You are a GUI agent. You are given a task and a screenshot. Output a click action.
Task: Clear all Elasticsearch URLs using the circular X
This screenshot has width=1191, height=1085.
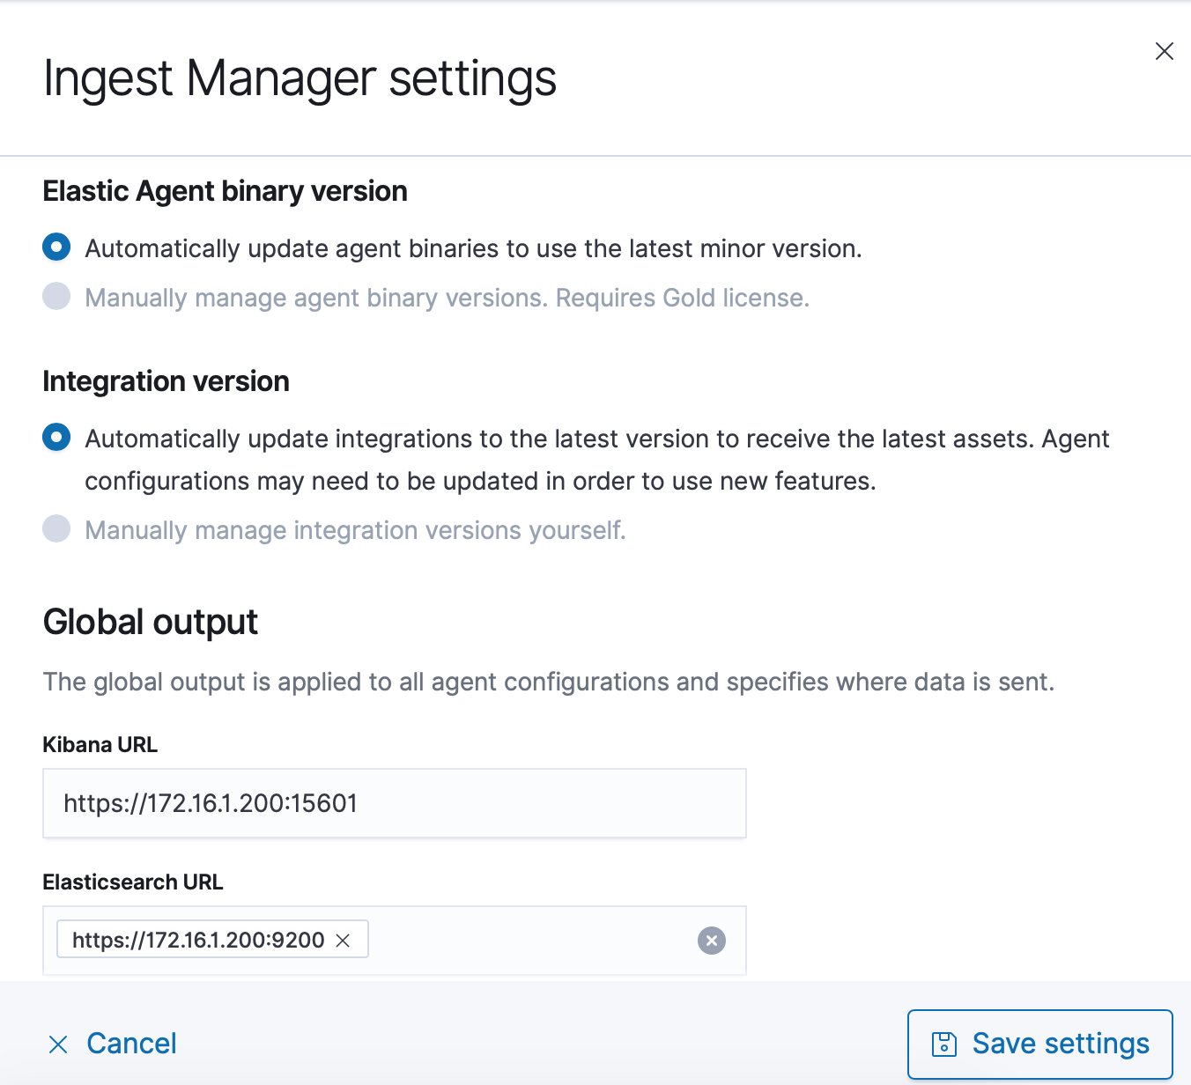[x=711, y=941]
